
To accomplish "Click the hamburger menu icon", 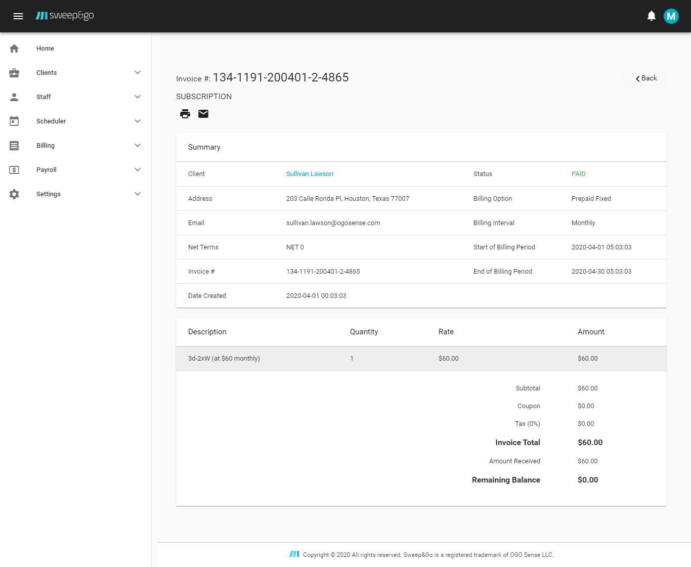I will [18, 16].
